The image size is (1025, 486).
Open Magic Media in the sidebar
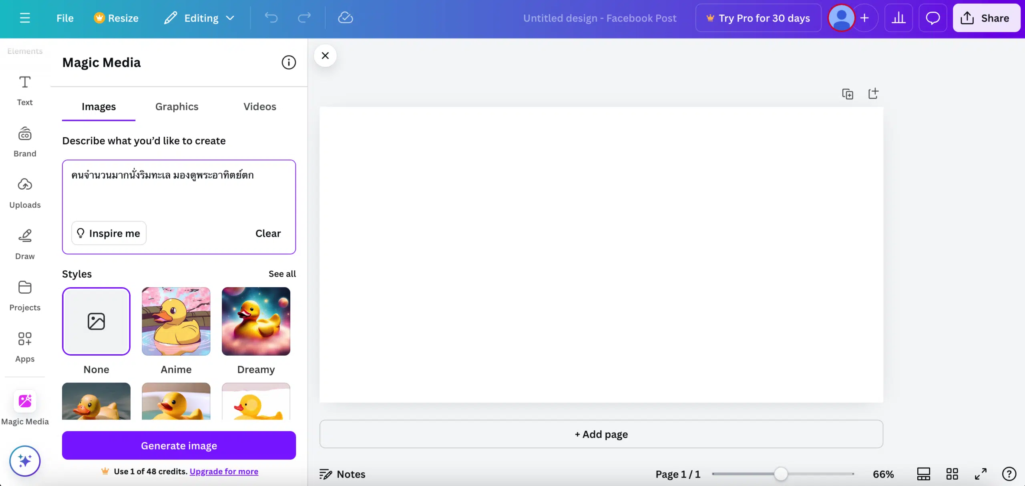[x=25, y=408]
